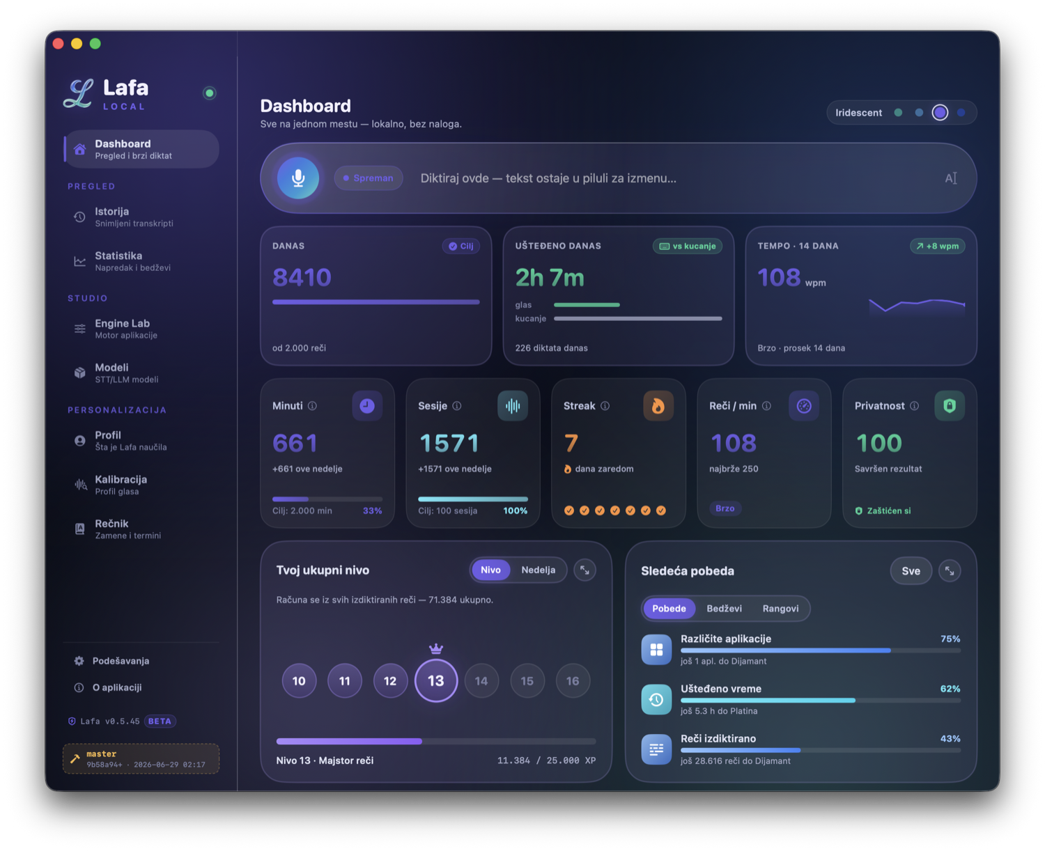The image size is (1045, 851).
Task: Click the Sve button
Action: tap(911, 571)
